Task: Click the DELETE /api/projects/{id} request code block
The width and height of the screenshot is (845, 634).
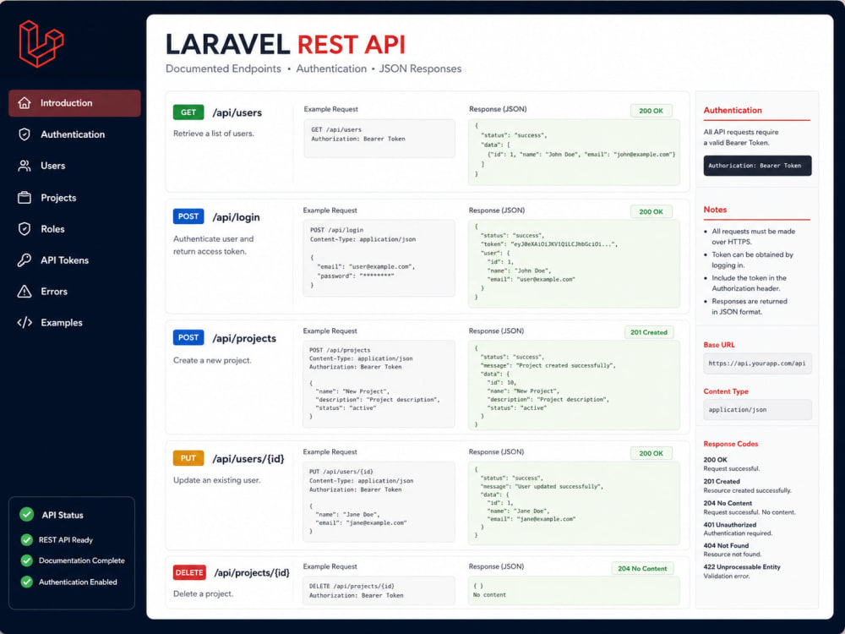Action: [x=379, y=590]
